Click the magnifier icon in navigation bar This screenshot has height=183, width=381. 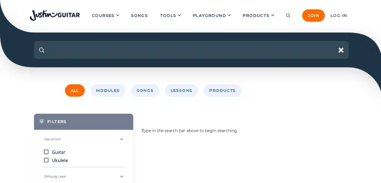point(288,16)
